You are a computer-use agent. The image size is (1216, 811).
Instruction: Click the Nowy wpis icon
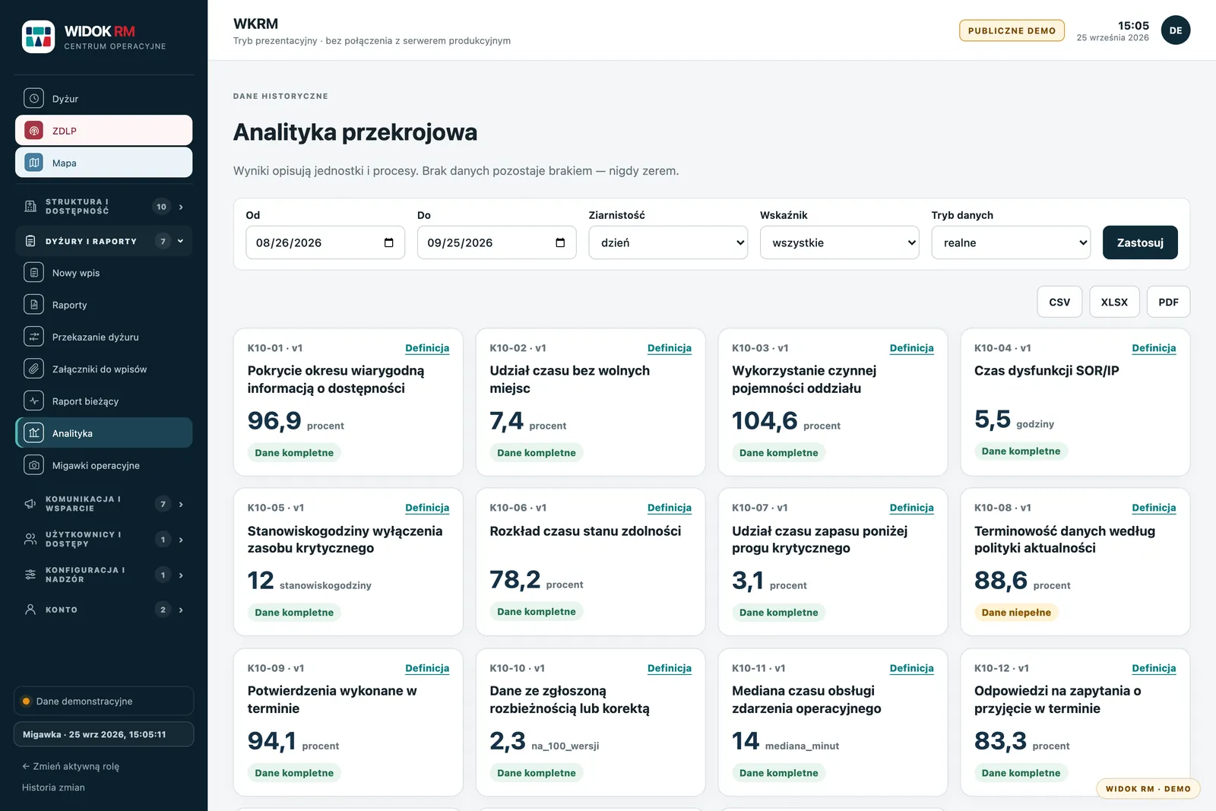[x=33, y=273]
